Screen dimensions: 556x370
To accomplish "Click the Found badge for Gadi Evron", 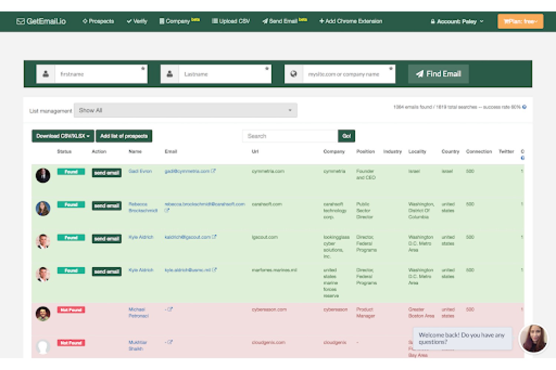I will point(71,172).
